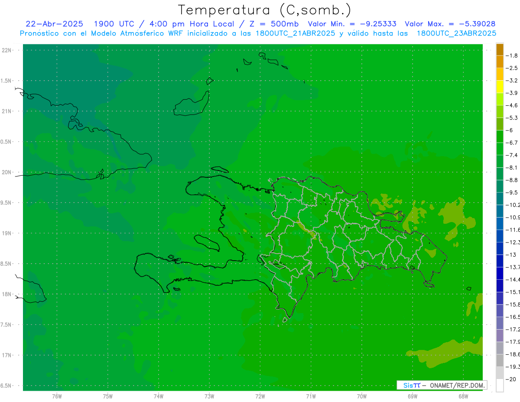Select the orange swatch between -1.8 and -2.5

pos(500,62)
